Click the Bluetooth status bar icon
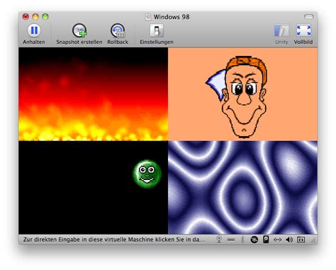The height and width of the screenshot is (270, 336). [242, 240]
